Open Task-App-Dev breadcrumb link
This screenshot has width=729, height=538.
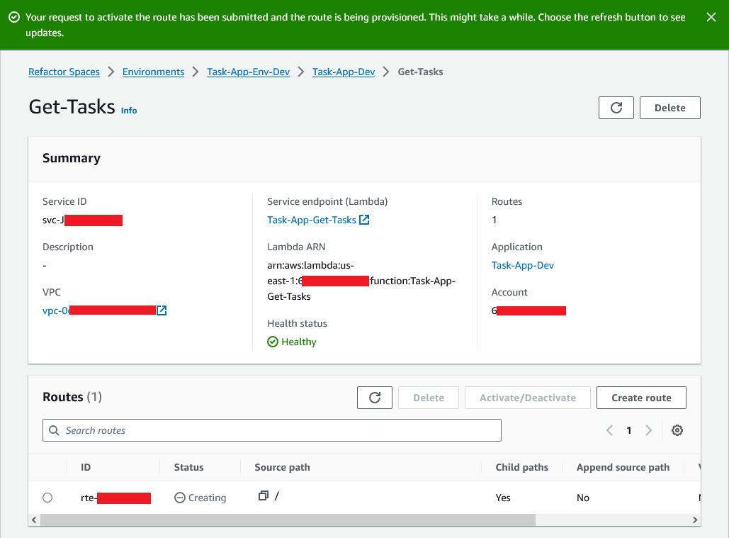[x=344, y=72]
